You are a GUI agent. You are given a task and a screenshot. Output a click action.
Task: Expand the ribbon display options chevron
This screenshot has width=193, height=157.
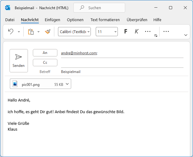[186, 35]
